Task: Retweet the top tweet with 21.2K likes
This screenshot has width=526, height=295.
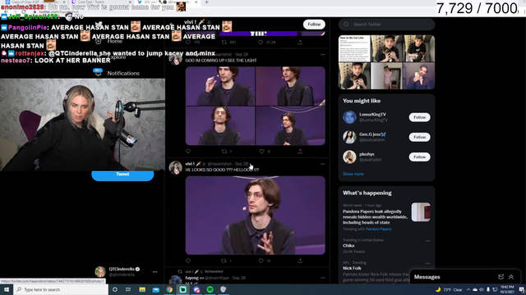Action: [224, 42]
